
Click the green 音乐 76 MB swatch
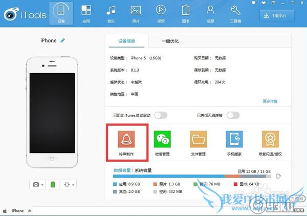tap(195, 184)
